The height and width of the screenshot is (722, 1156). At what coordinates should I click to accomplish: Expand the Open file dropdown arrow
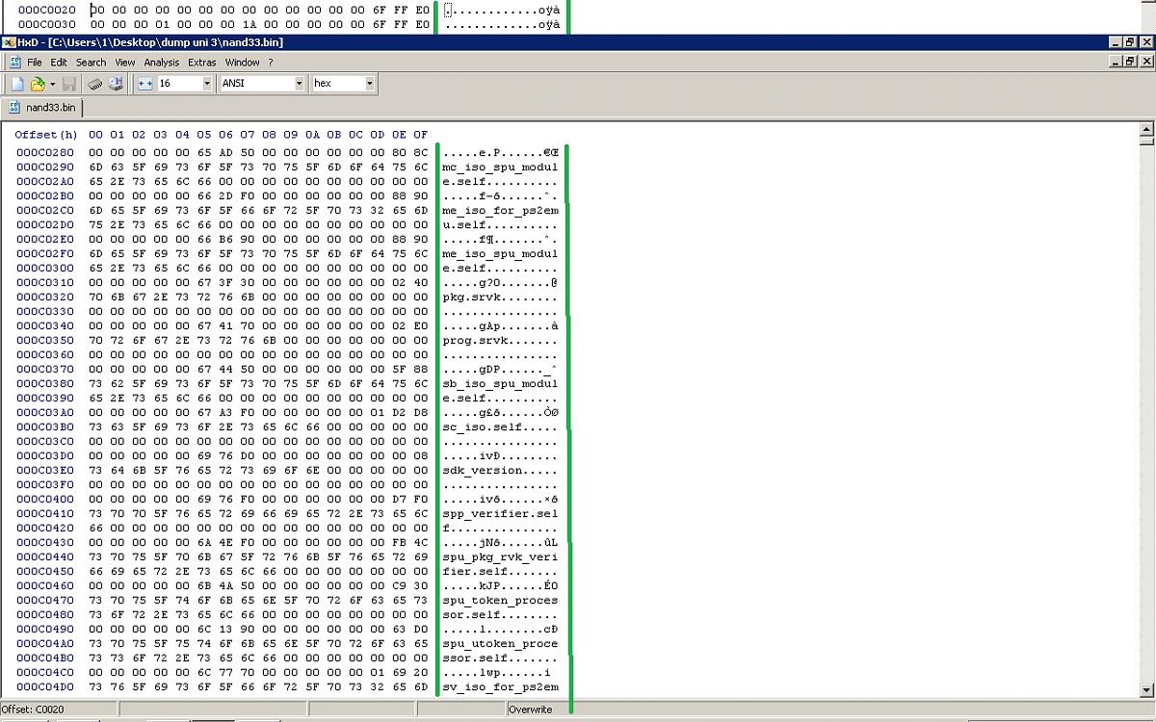pos(52,84)
